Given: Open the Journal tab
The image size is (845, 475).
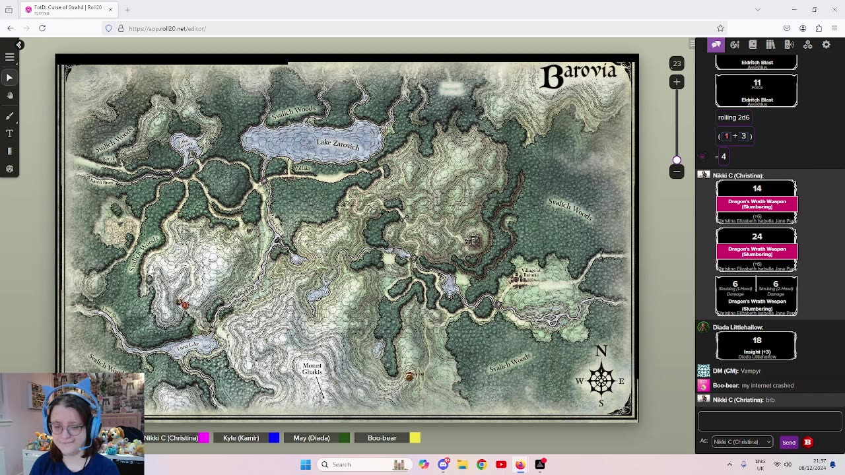Looking at the screenshot, I should tap(753, 44).
